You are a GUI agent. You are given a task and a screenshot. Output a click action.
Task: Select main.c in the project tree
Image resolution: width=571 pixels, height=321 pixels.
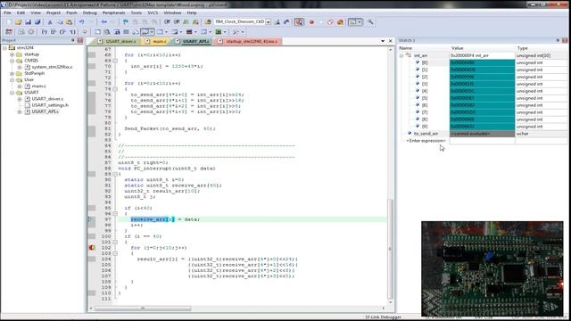(38, 86)
